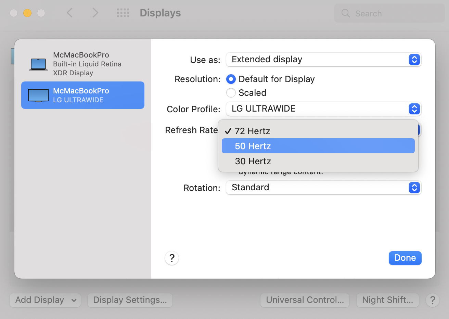Click the back navigation arrow

(x=70, y=13)
